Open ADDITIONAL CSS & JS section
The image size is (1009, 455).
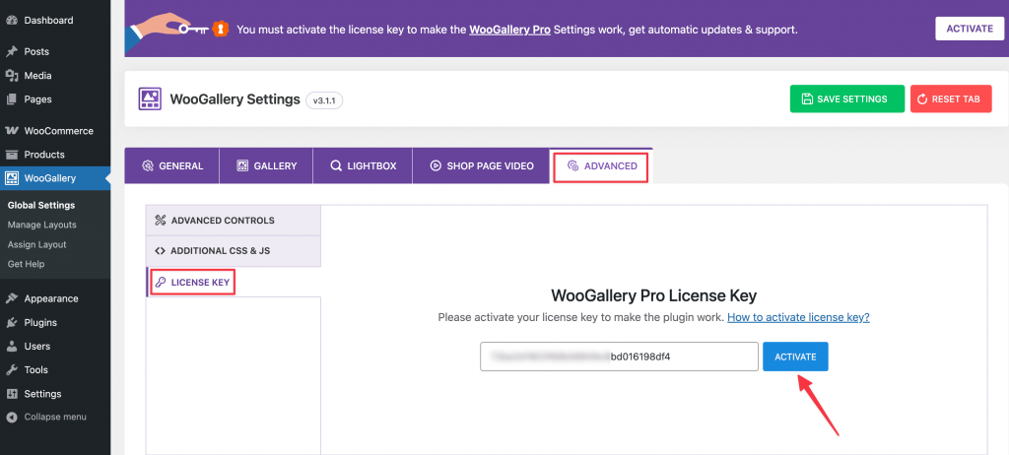click(x=234, y=251)
